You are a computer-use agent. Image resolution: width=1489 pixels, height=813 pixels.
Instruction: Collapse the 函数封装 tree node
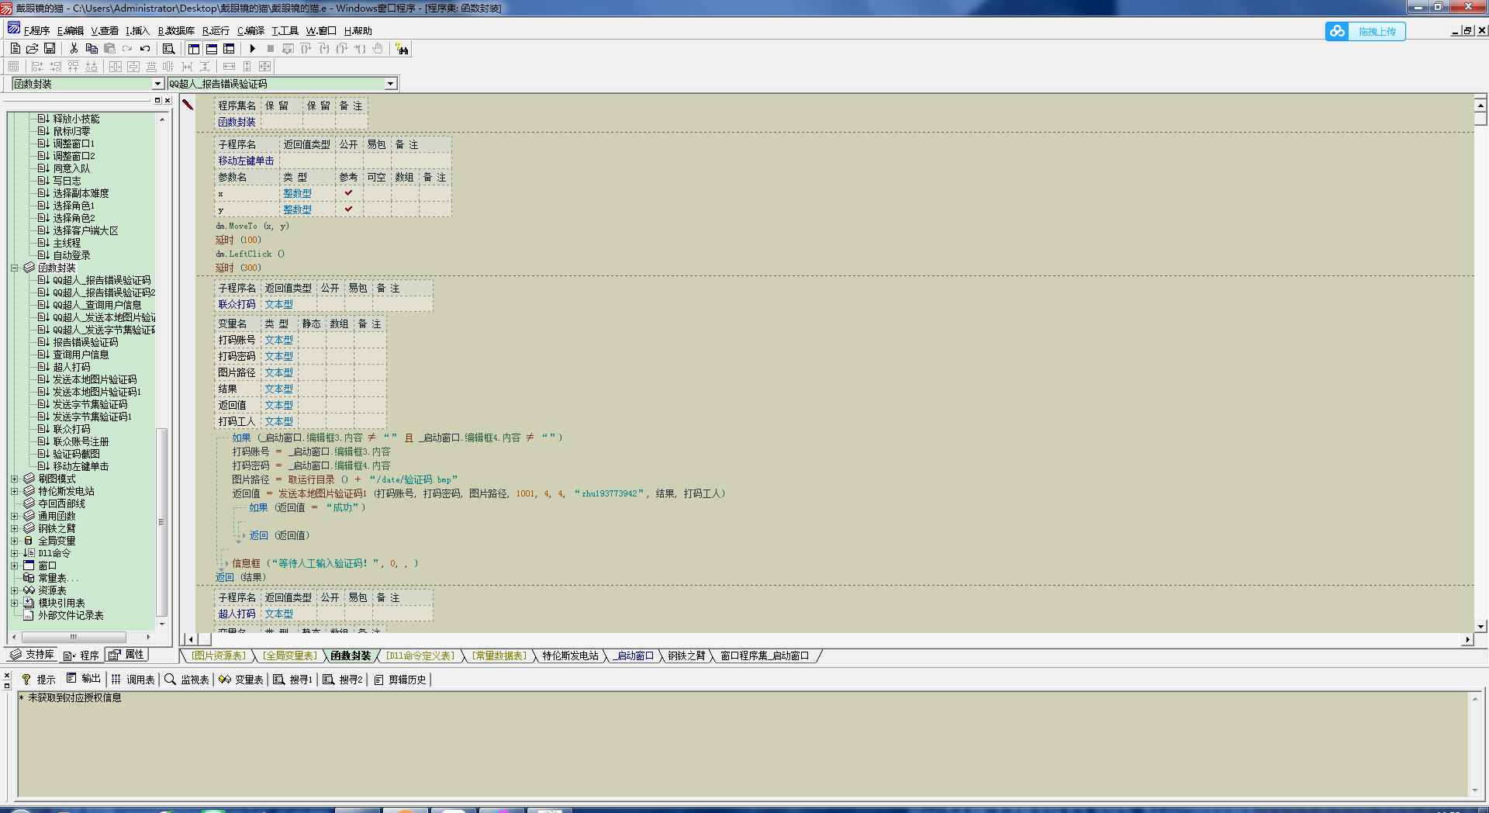[x=14, y=268]
